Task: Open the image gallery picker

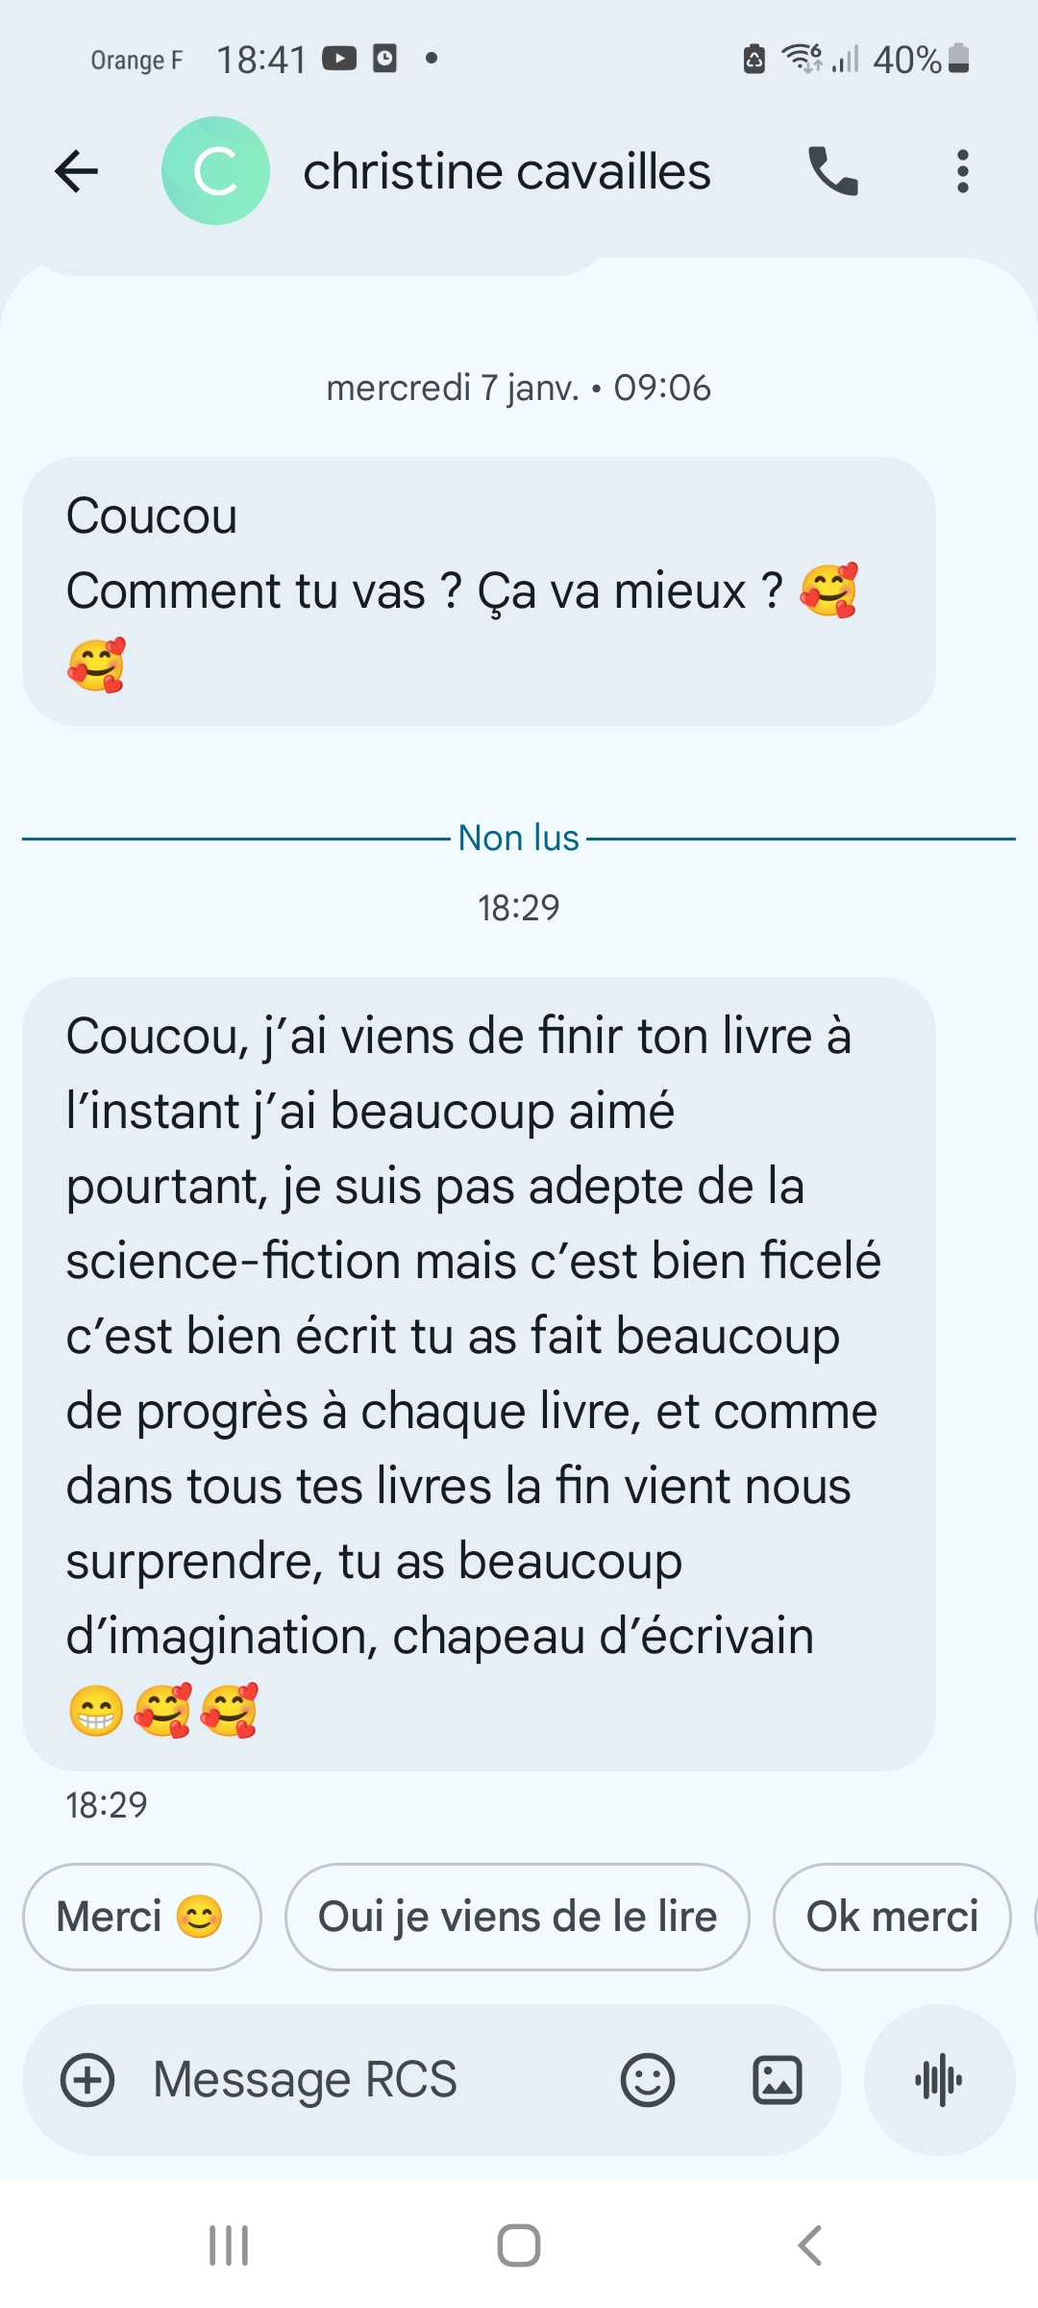Action: pyautogui.click(x=777, y=2080)
